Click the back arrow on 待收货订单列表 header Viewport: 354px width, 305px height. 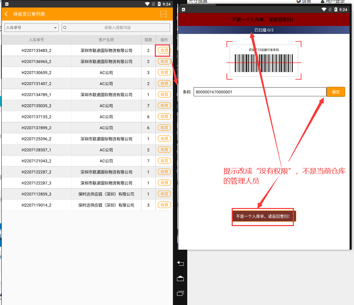click(6, 14)
